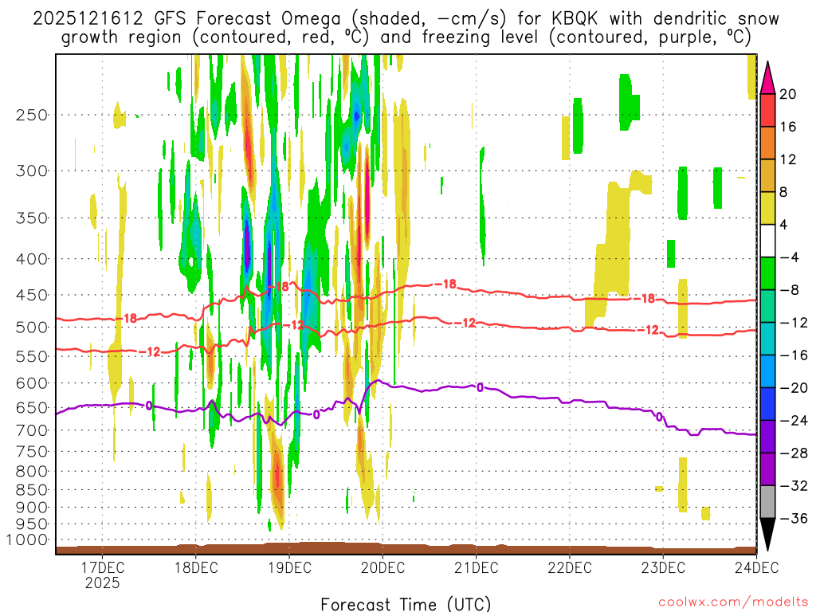Select the 22DEC date label
Screen dimensions: 816x612
[570, 567]
